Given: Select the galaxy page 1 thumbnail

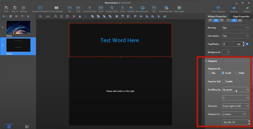Looking at the screenshot, I should [18, 27].
